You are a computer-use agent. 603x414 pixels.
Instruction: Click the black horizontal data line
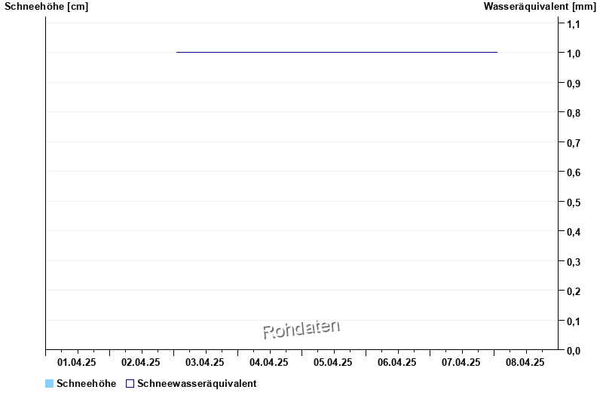pyautogui.click(x=336, y=52)
